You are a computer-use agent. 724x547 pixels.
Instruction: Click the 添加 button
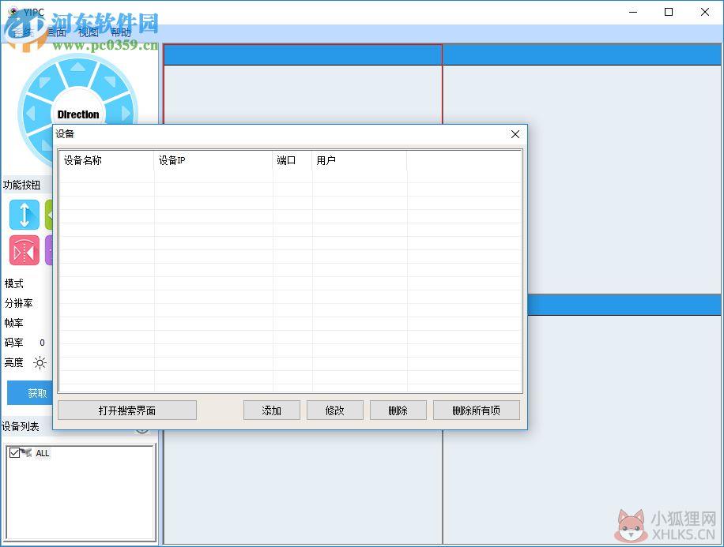point(272,410)
